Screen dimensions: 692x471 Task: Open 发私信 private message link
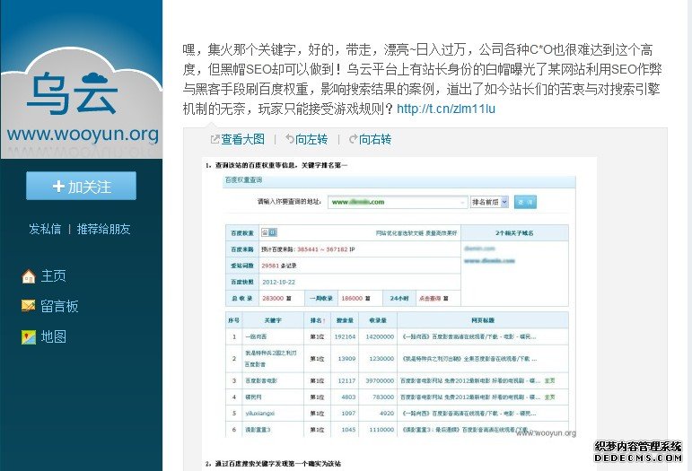click(45, 229)
